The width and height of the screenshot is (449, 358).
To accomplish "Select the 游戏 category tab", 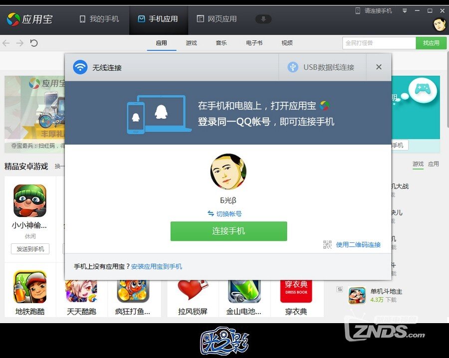I will (x=191, y=43).
